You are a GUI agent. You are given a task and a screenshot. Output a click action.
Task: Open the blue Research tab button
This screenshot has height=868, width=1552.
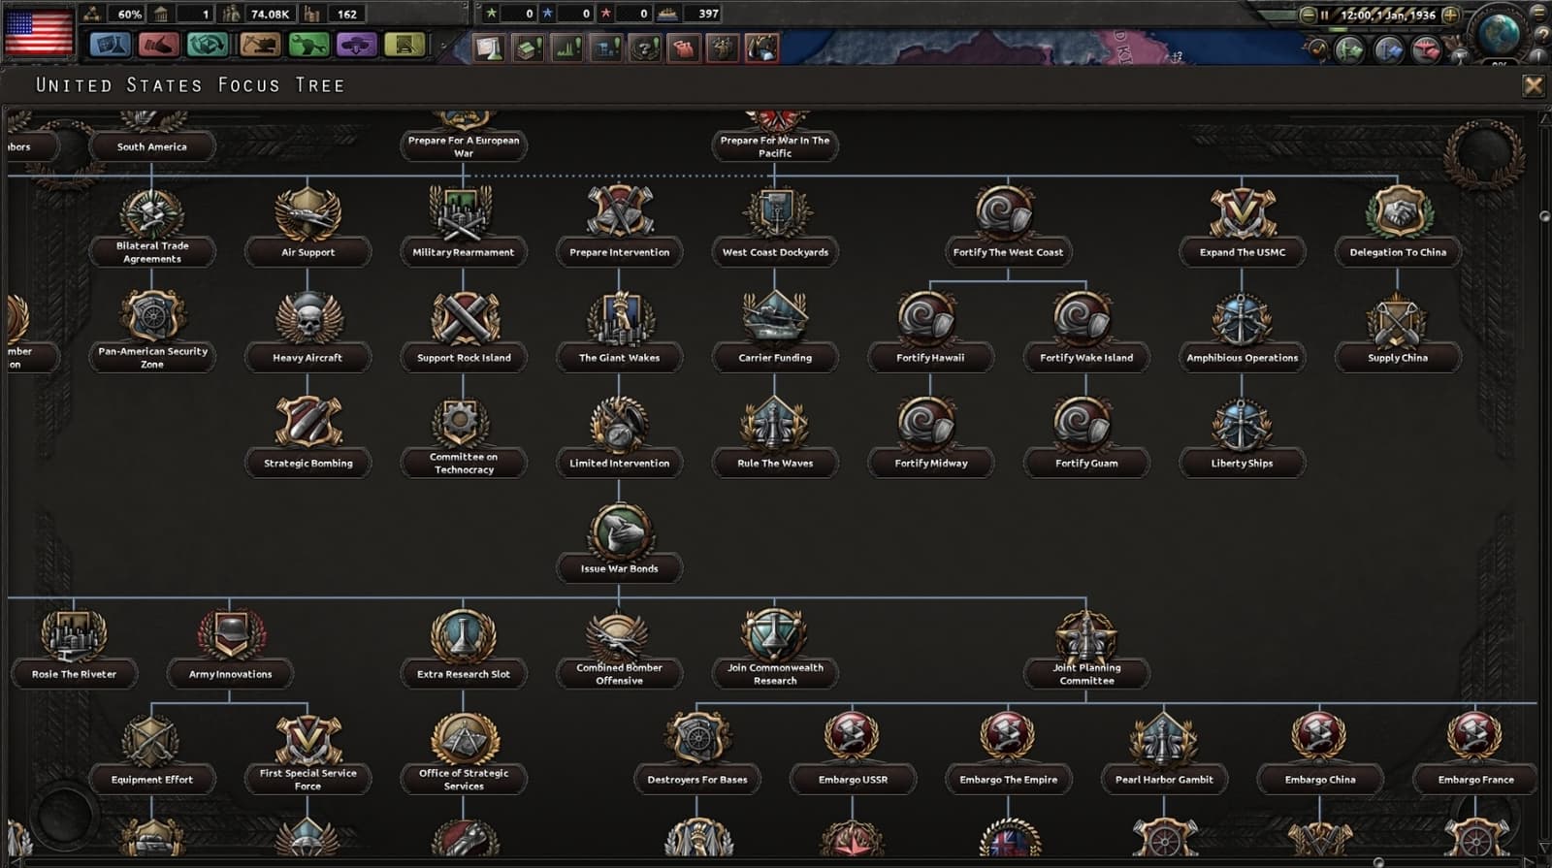110,45
